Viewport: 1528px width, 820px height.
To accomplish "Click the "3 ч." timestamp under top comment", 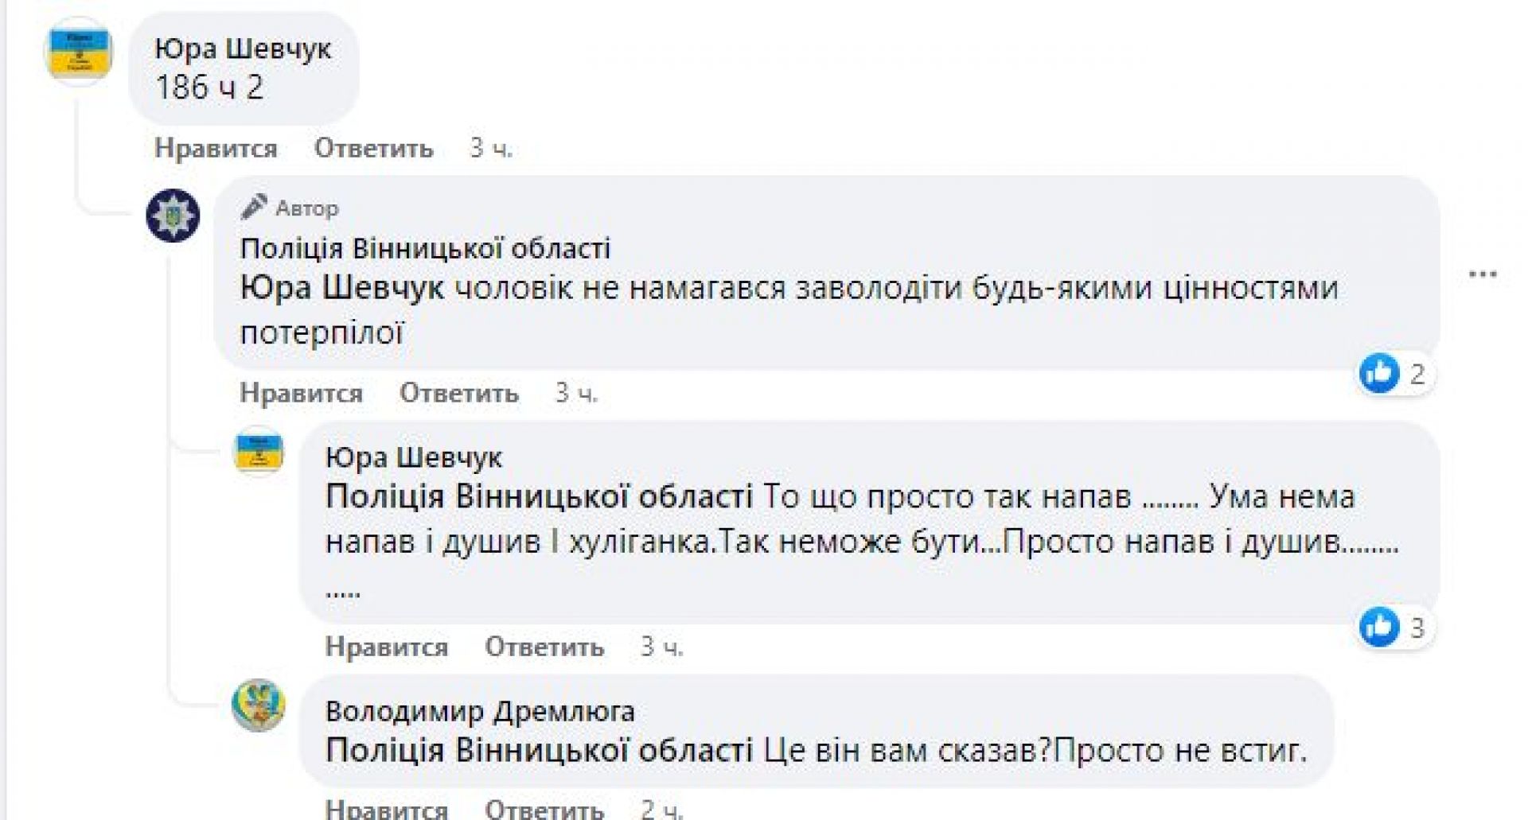I will [491, 149].
